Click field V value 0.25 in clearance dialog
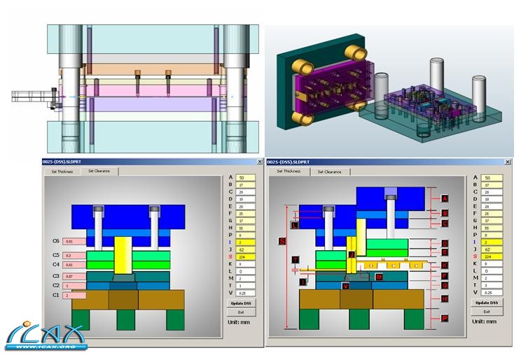The image size is (521, 355). point(246,293)
